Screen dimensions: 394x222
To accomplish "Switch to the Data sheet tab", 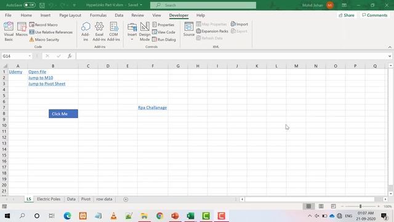I will pyautogui.click(x=71, y=199).
